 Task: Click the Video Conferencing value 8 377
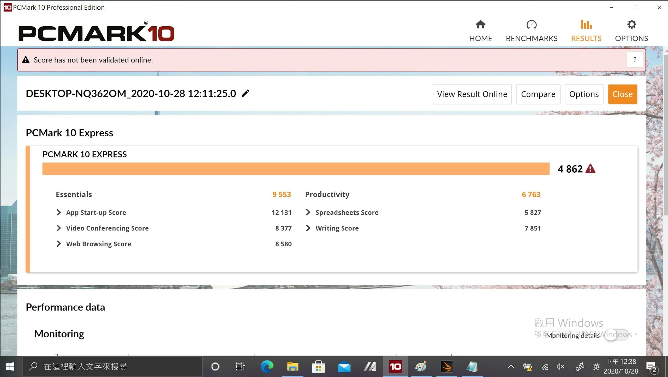tap(283, 228)
